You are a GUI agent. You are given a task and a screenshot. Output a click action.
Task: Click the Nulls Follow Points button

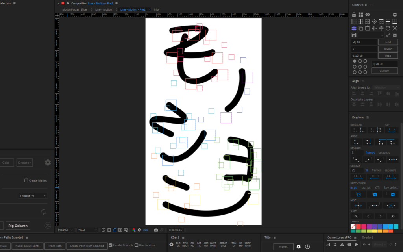point(27,246)
